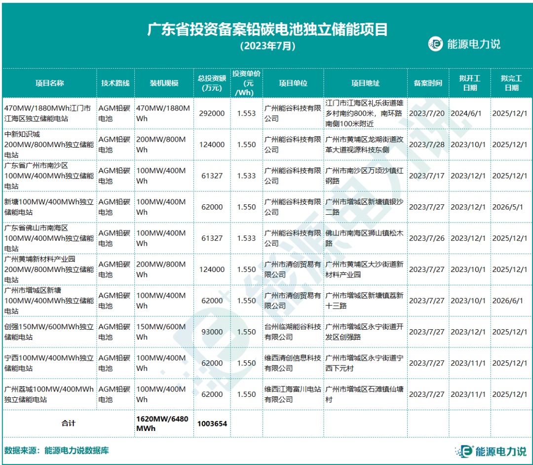Image resolution: width=533 pixels, height=465 pixels.
Task: Click the completion date 2026/5/1
Action: pos(508,207)
